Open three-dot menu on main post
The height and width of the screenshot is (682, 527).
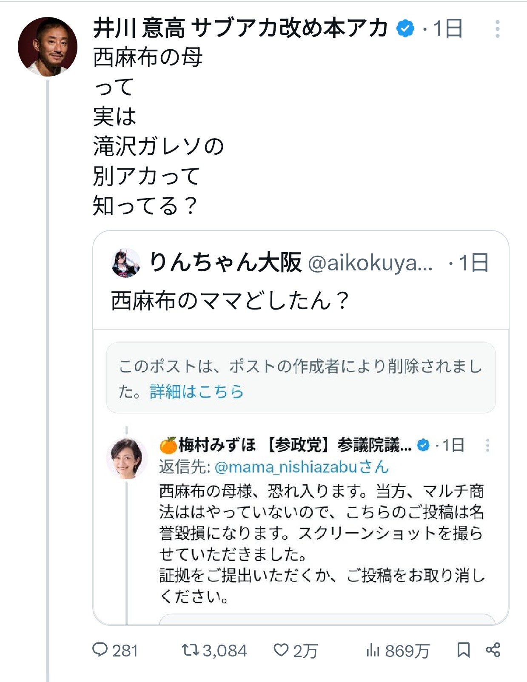(497, 29)
